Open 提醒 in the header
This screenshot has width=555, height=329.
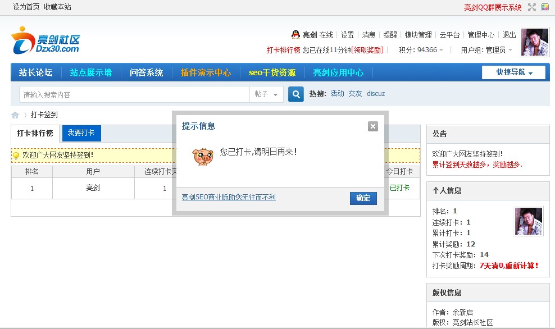pos(390,35)
